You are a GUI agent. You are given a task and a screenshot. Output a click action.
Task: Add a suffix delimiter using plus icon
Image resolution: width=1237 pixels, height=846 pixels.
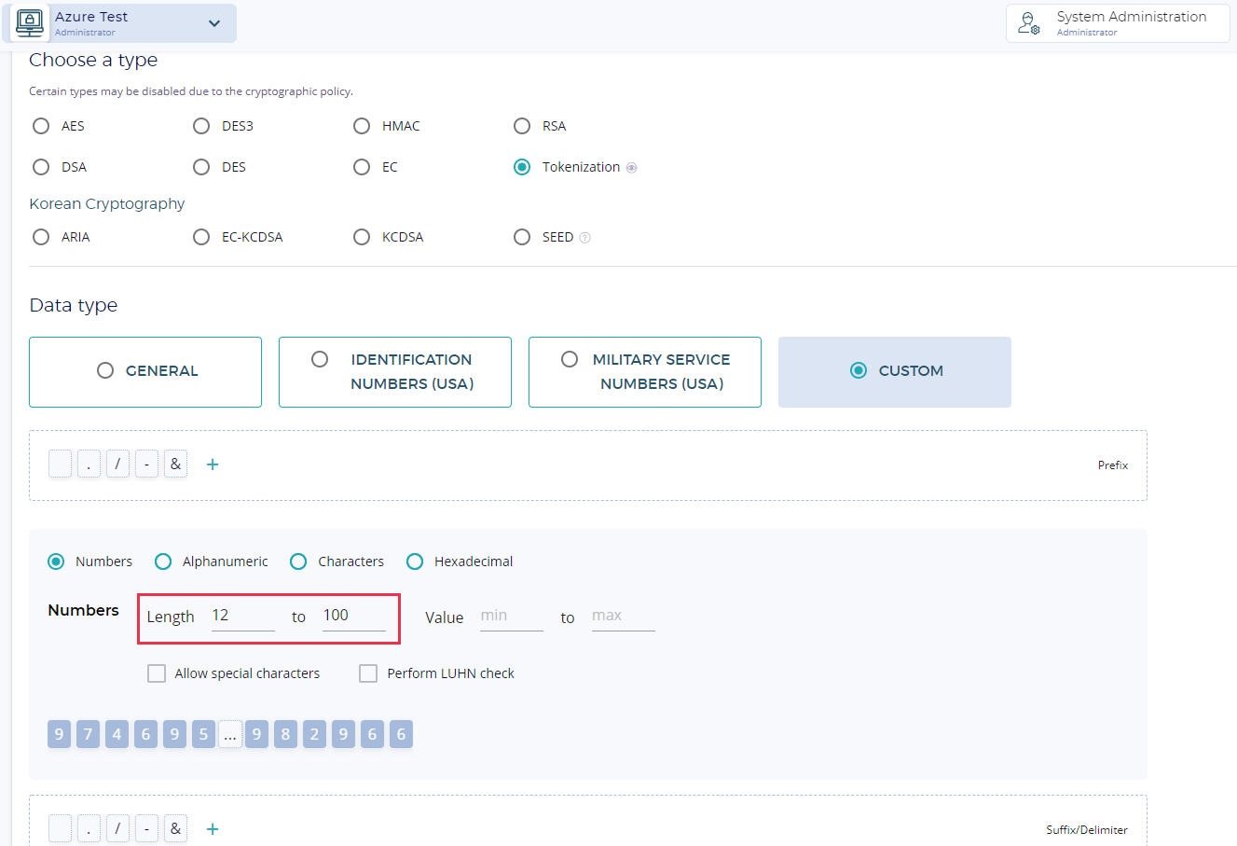(213, 829)
